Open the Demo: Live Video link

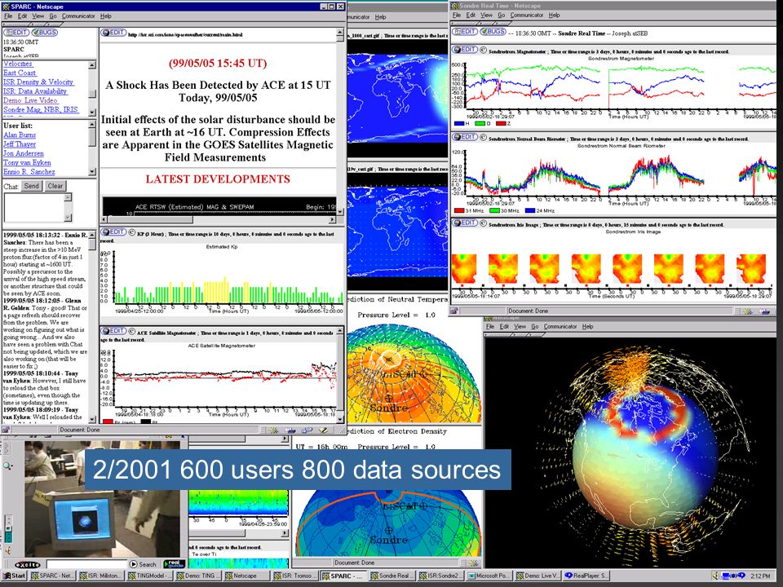(x=30, y=100)
